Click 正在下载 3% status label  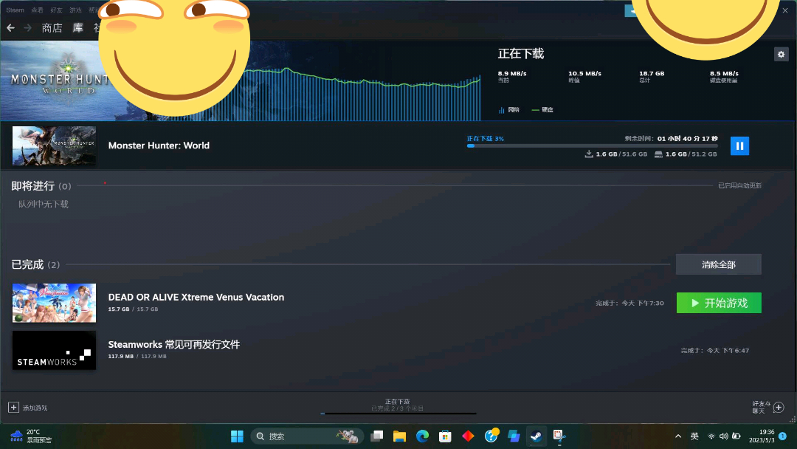(x=486, y=138)
